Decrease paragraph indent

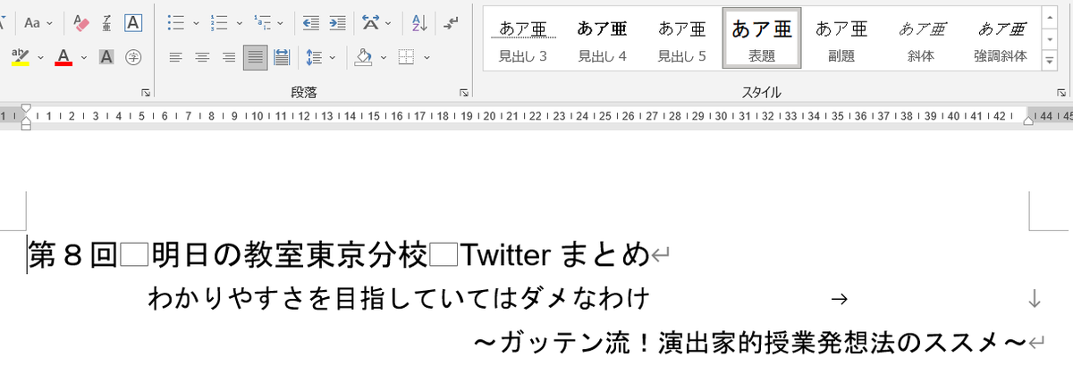click(x=310, y=22)
